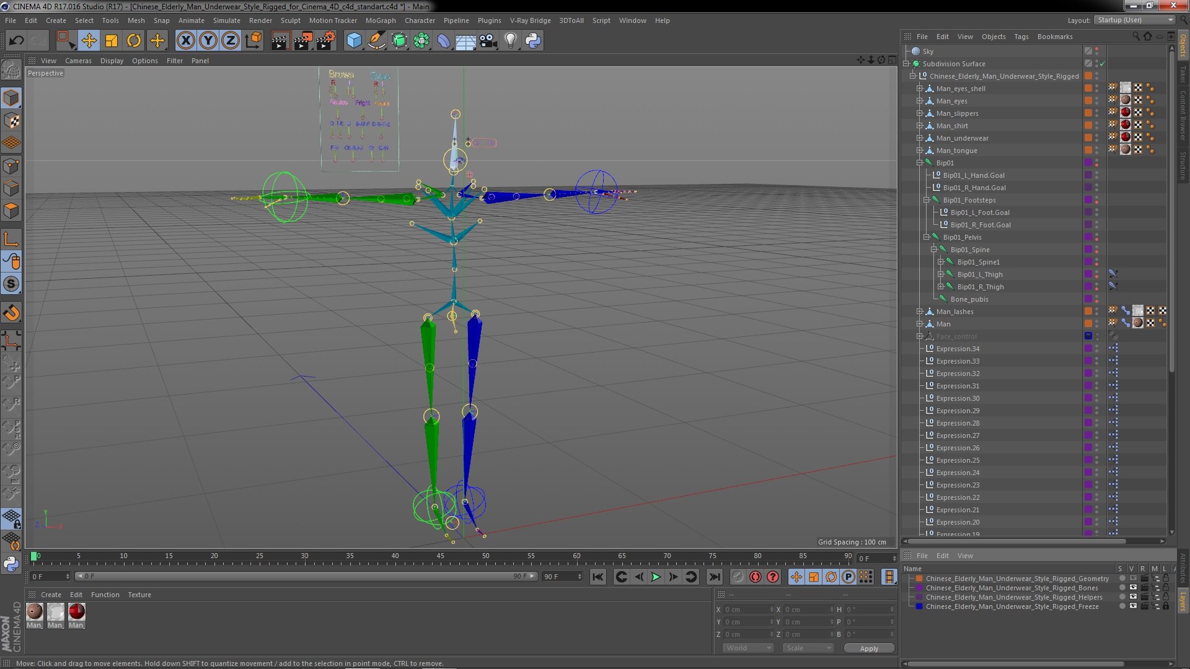The image size is (1190, 669).
Task: Click Render View clapperboard icon
Action: tap(280, 41)
